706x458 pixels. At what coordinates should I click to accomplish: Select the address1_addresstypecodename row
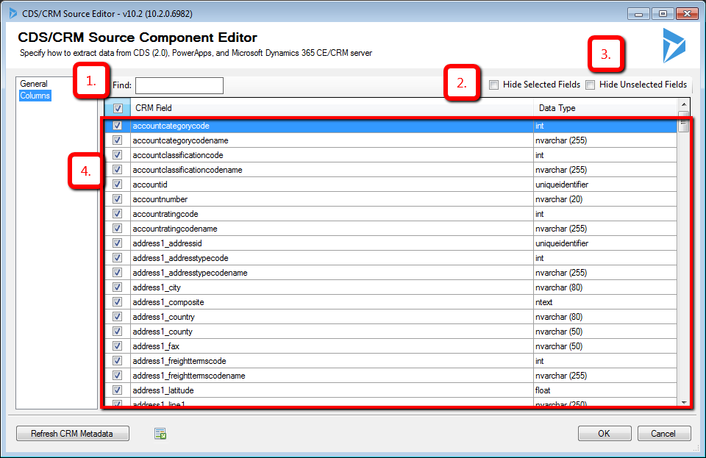391,273
